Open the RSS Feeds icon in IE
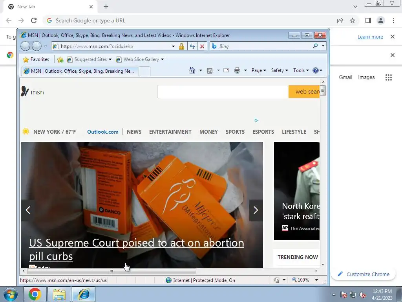Screen dimensions: 402x302 click(210, 71)
